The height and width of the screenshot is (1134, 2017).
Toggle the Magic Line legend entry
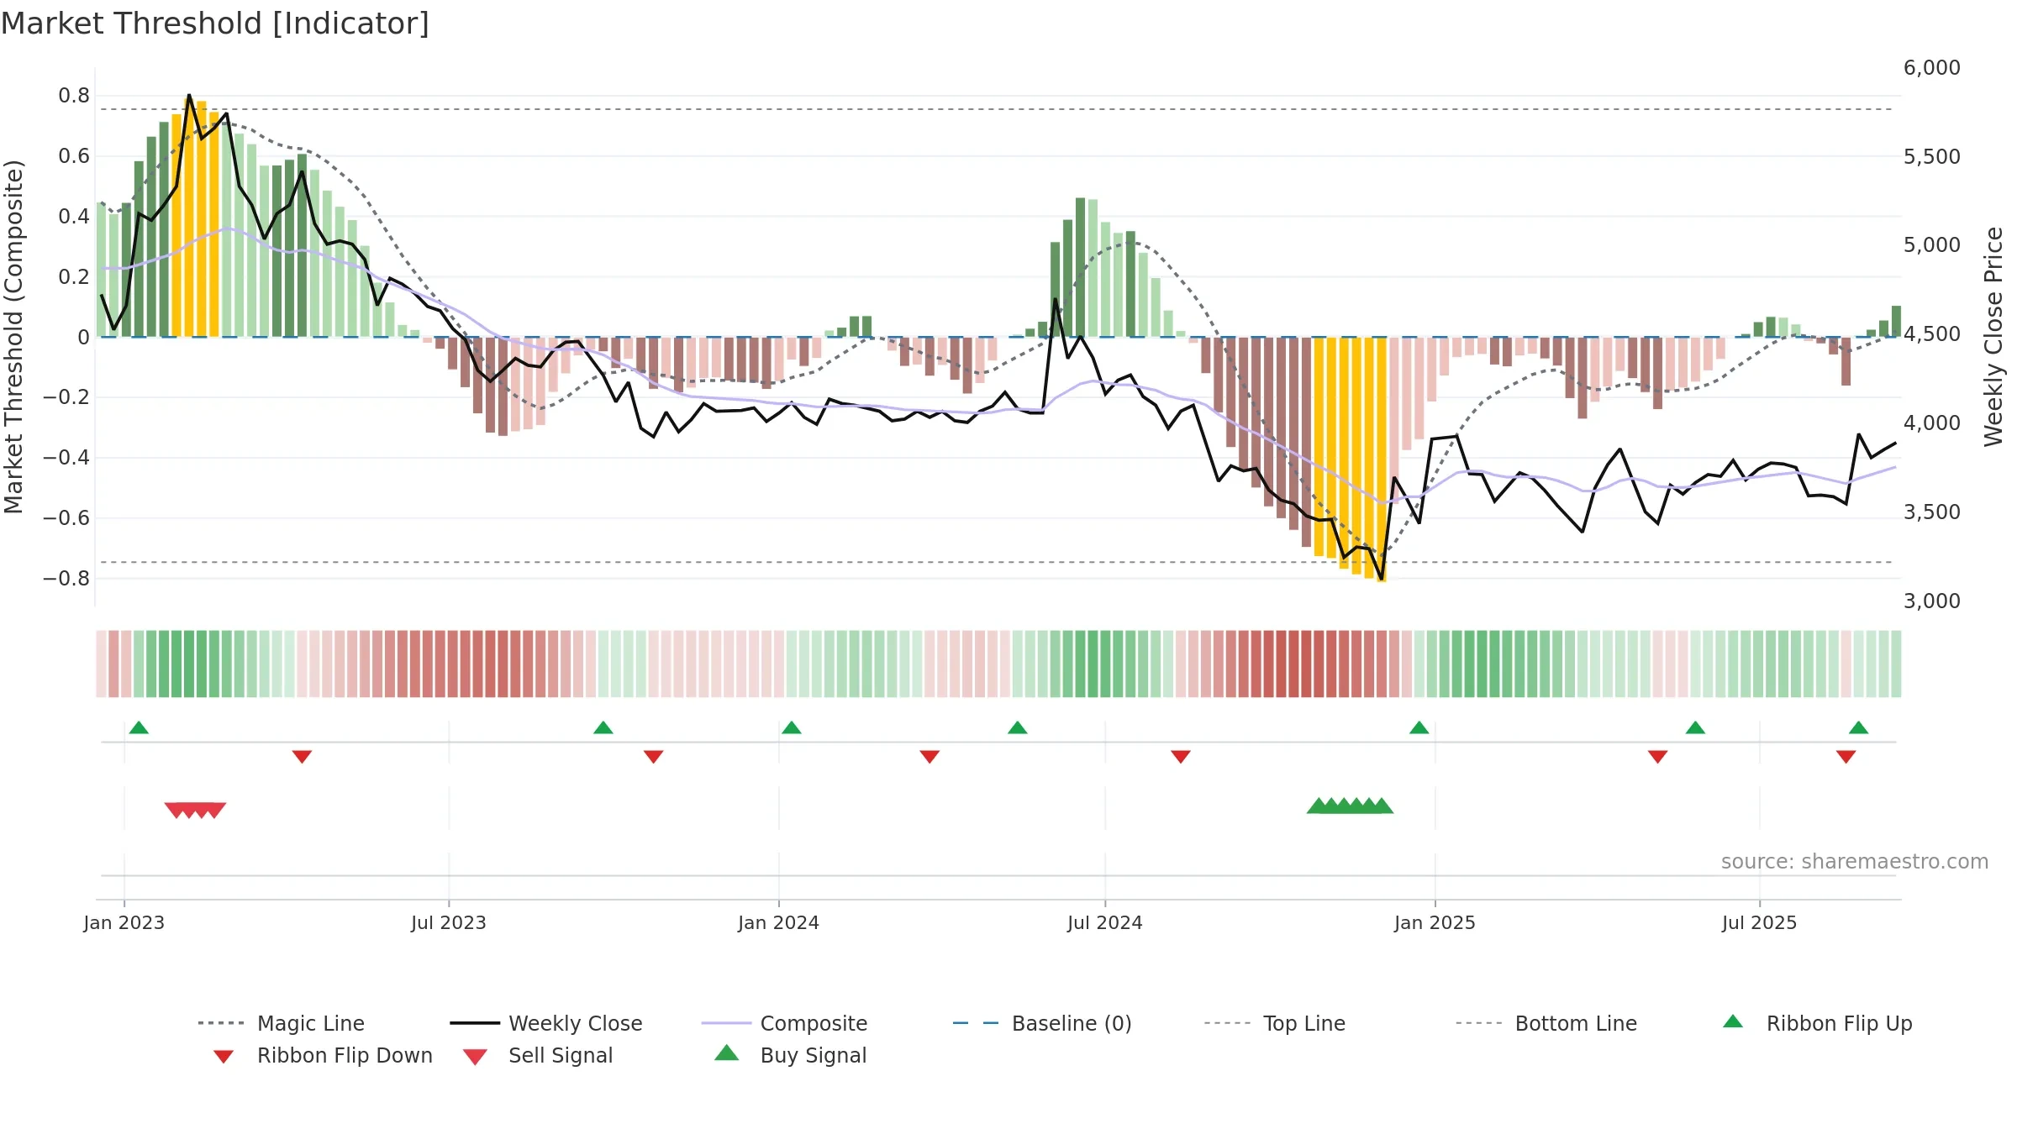[x=281, y=1023]
